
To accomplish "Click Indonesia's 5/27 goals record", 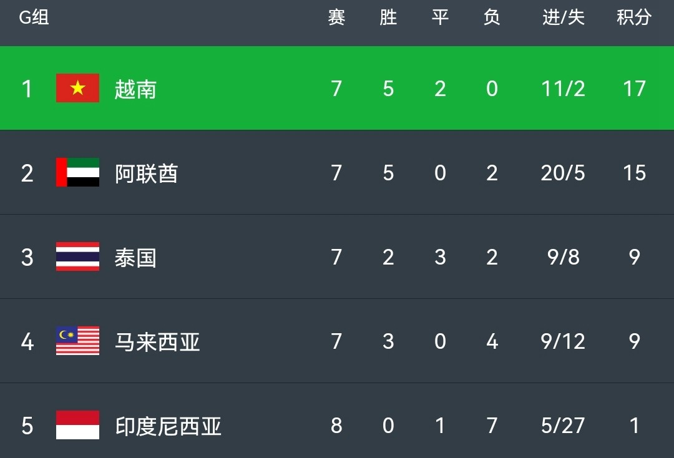I will 563,426.
